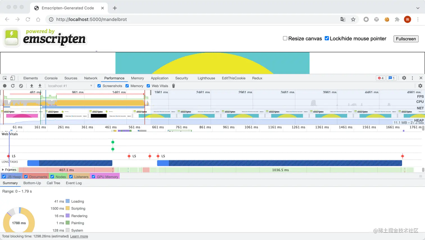Close the DevTools panel
The height and width of the screenshot is (240, 425).
click(x=421, y=78)
